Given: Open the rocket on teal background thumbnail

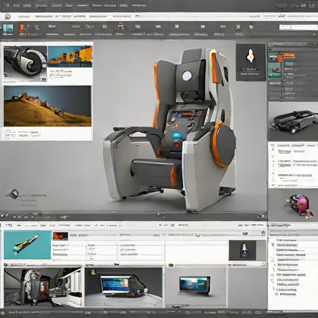Looking at the screenshot, I should pyautogui.click(x=27, y=245).
